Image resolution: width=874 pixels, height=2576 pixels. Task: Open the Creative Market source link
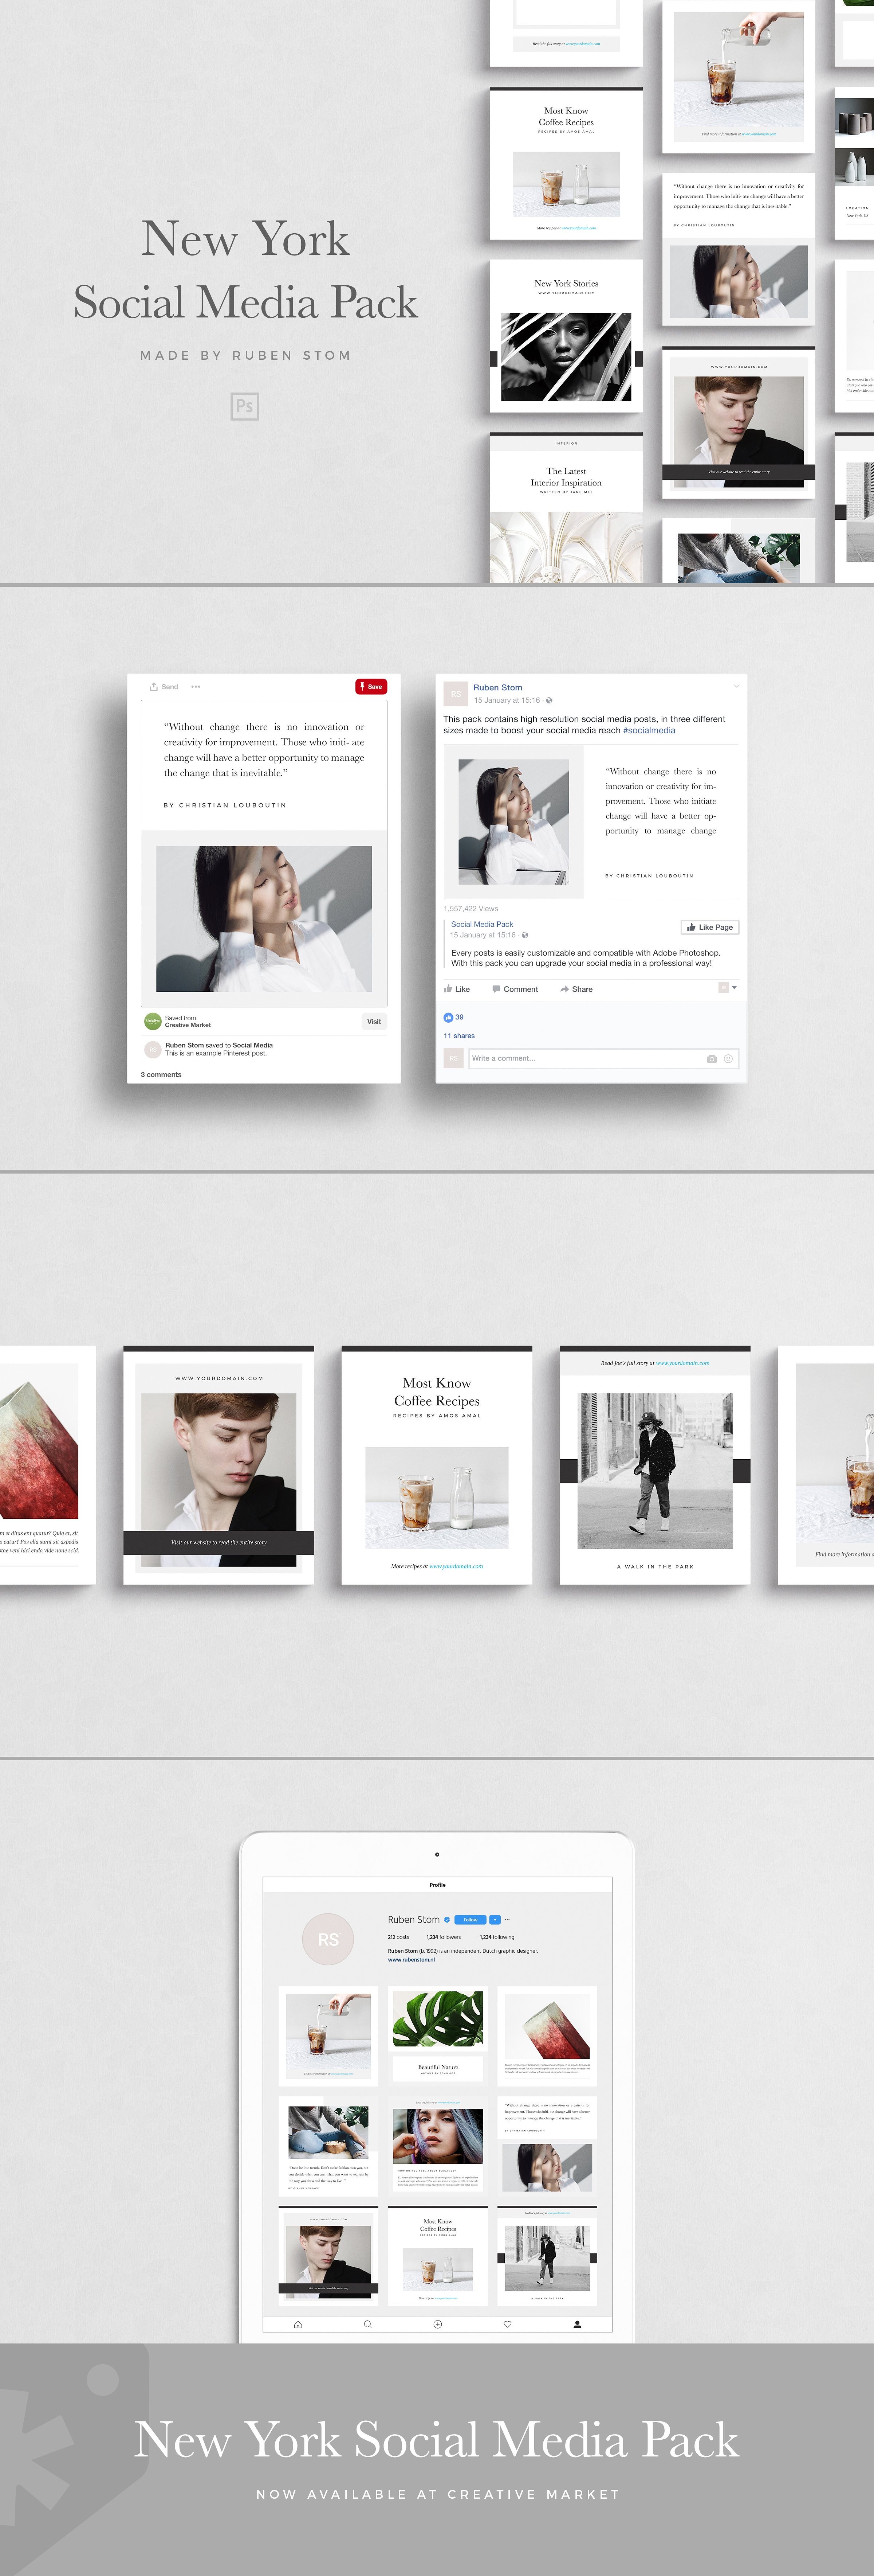(188, 1025)
